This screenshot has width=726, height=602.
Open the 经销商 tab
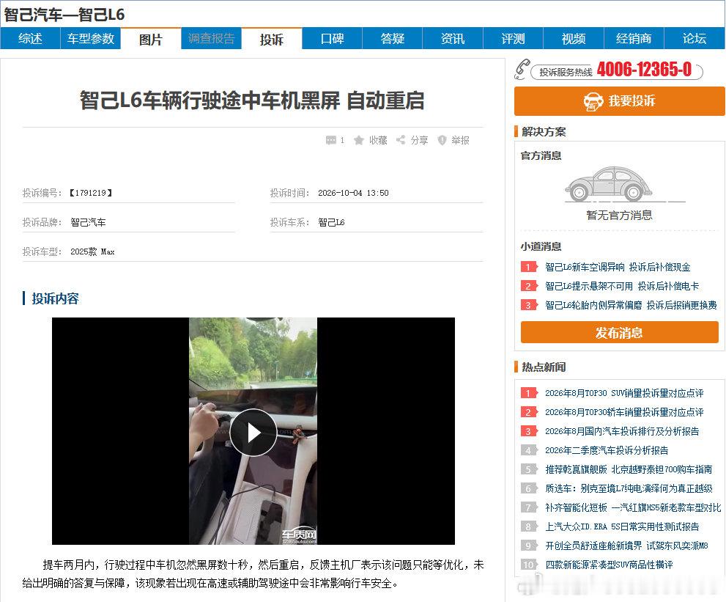tap(634, 38)
